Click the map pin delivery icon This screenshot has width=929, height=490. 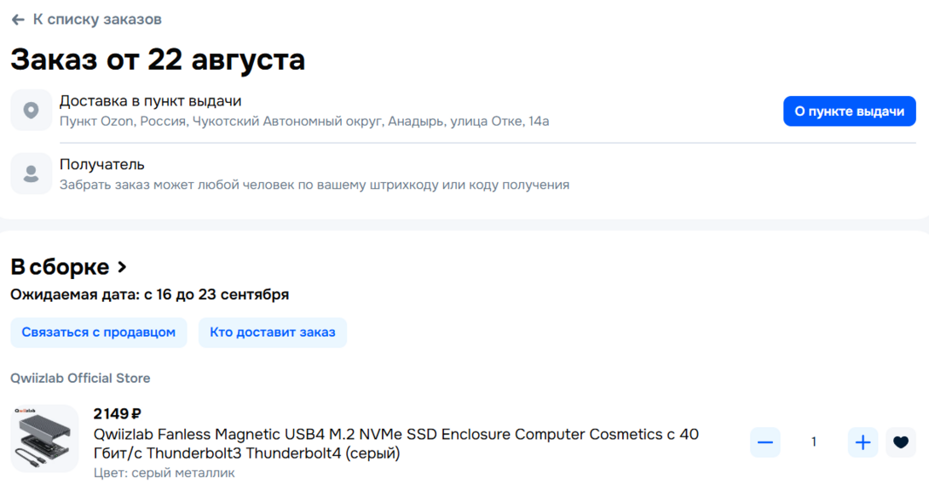31,110
